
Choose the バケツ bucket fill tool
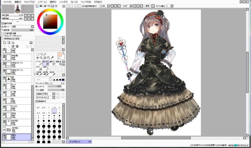(x=38, y=68)
